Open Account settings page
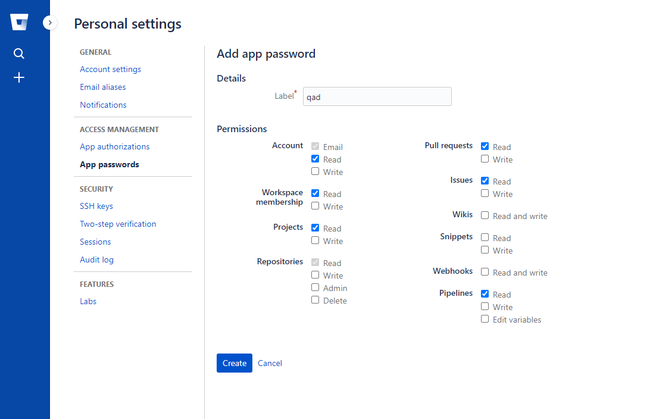 click(110, 69)
